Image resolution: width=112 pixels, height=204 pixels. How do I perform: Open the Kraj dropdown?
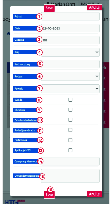70,52
